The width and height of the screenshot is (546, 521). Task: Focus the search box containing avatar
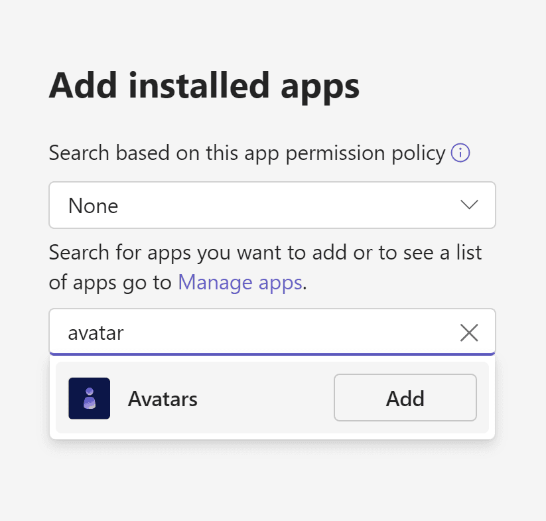click(272, 332)
